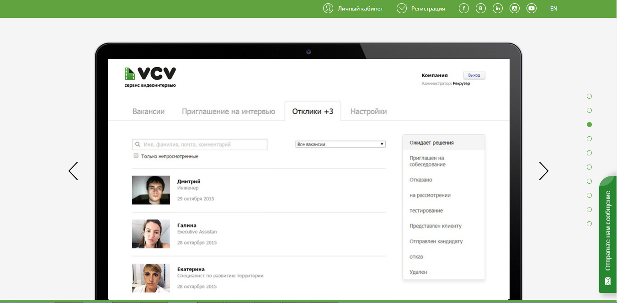Switch to the Отклики +3 tab
Viewport: 617px width, 303px height.
(x=313, y=111)
